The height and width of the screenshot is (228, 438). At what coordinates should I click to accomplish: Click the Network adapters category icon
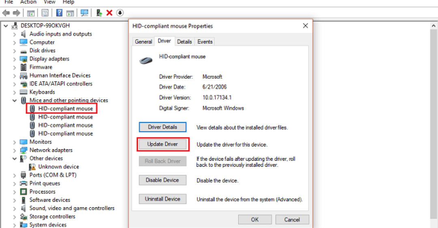pyautogui.click(x=24, y=151)
